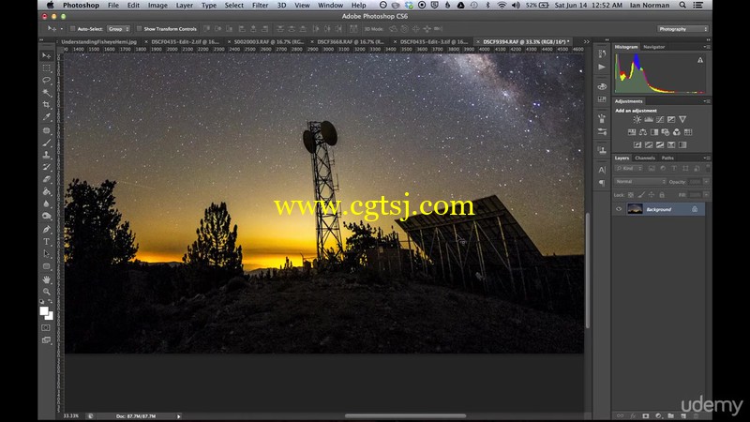The width and height of the screenshot is (750, 422).
Task: Select the Lasso tool
Action: click(46, 81)
